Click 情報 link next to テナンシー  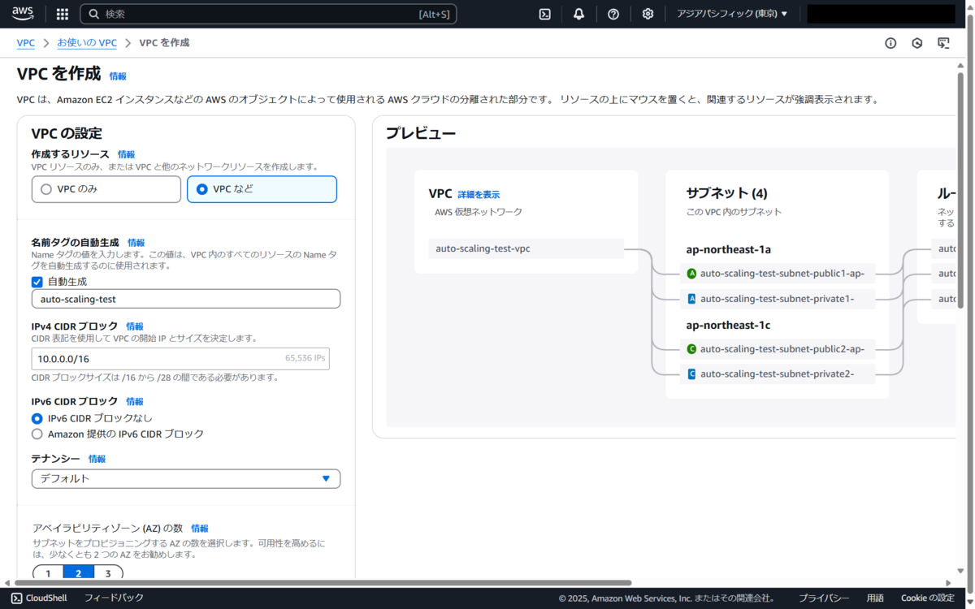click(97, 459)
